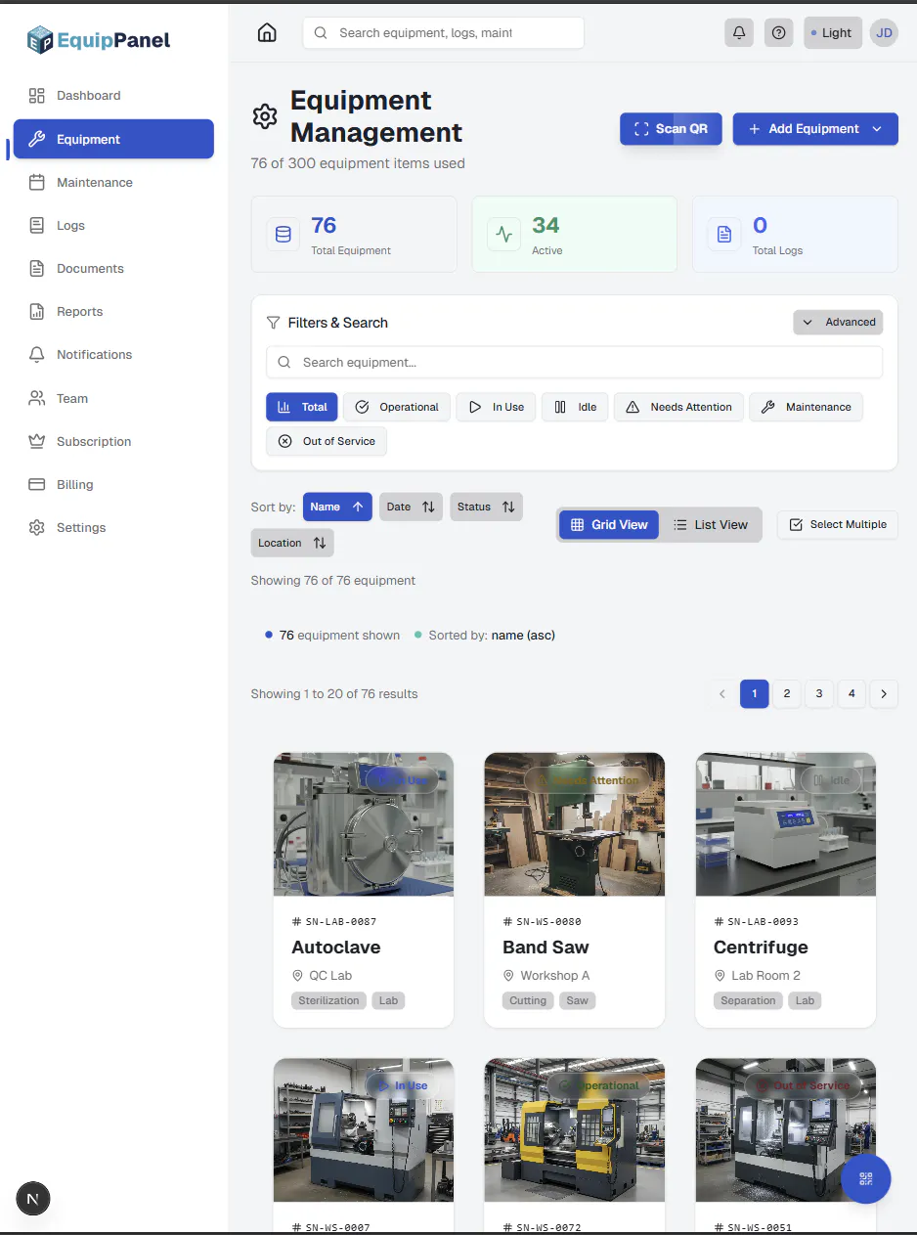This screenshot has width=917, height=1235.
Task: Sort equipment by Location
Action: 292,543
